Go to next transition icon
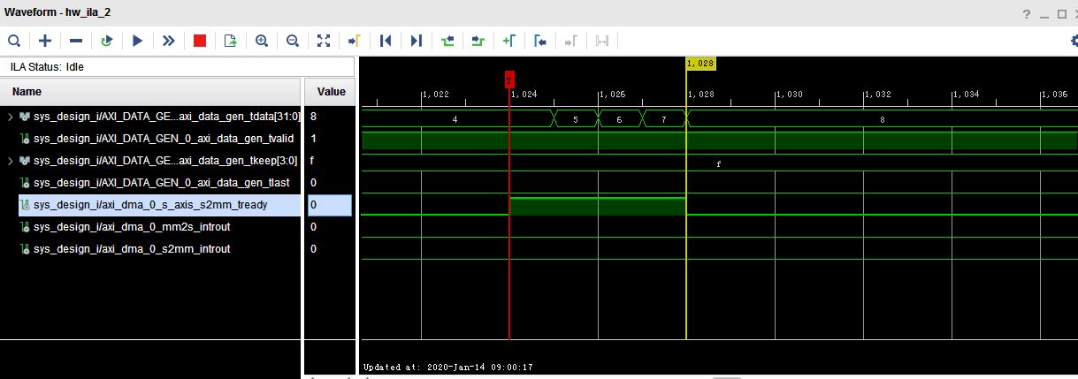The image size is (1078, 379). tap(478, 41)
